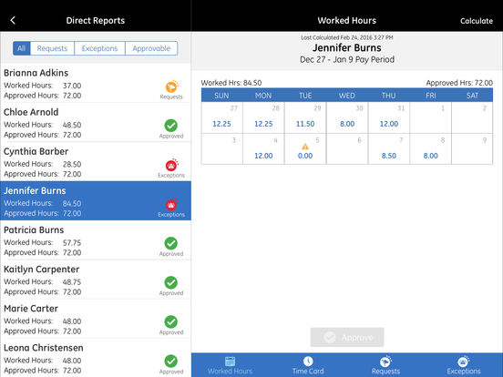Tap Worked Hrs: 84.50 summary label
The width and height of the screenshot is (503, 377).
tap(231, 83)
